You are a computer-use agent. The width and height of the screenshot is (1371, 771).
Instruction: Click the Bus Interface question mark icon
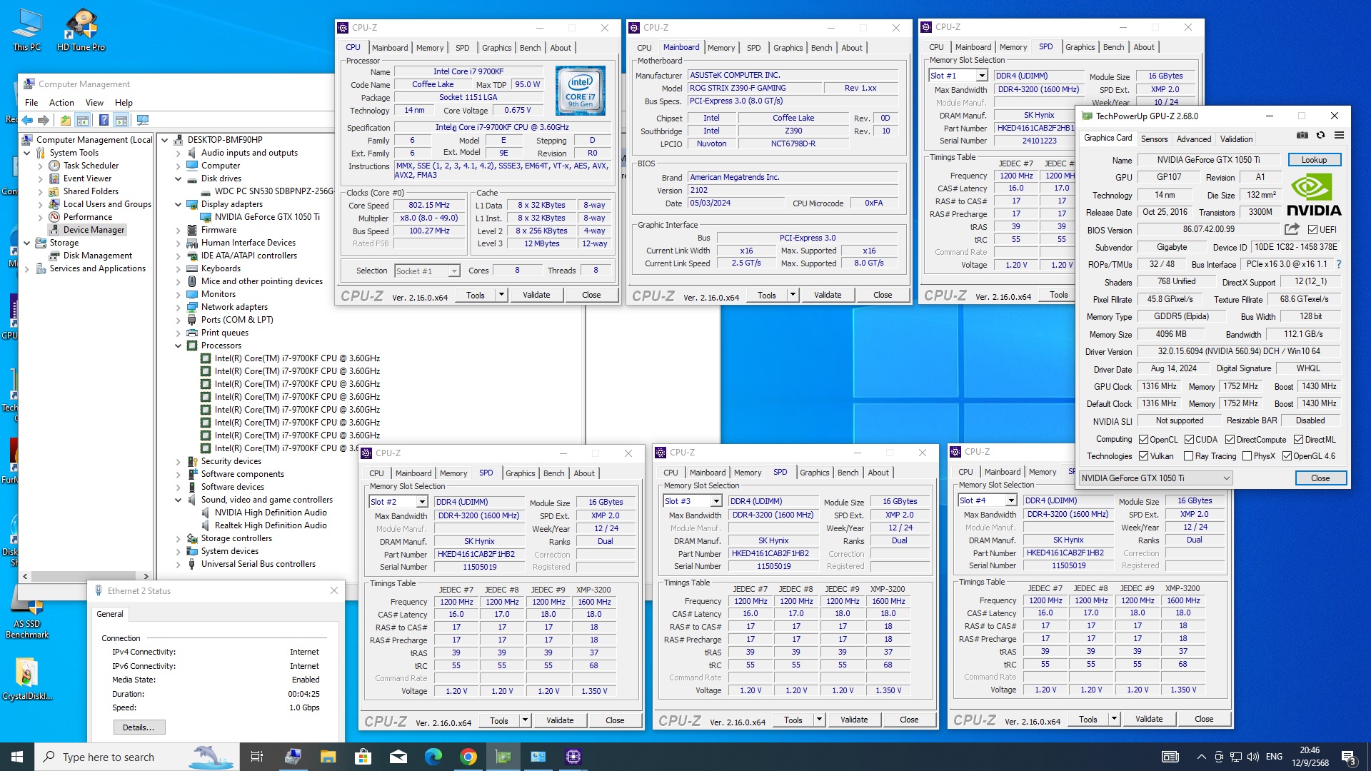pyautogui.click(x=1338, y=264)
